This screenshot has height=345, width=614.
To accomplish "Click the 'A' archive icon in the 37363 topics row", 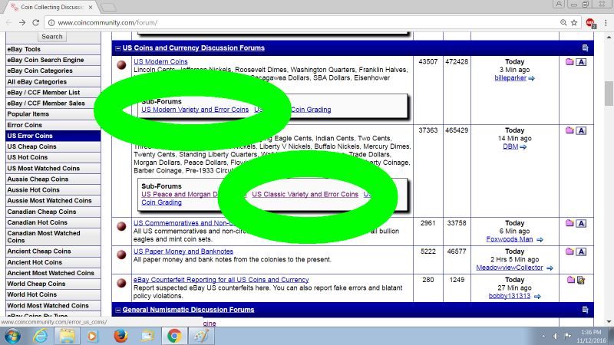I will [581, 130].
